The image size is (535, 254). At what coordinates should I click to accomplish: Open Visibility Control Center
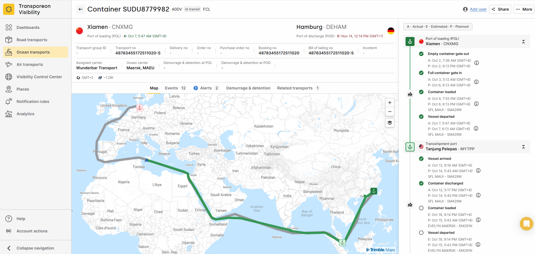point(36,77)
